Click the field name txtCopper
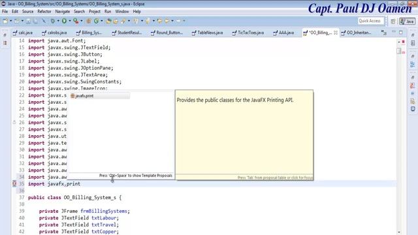The width and height of the screenshot is (418, 235). click(x=104, y=232)
